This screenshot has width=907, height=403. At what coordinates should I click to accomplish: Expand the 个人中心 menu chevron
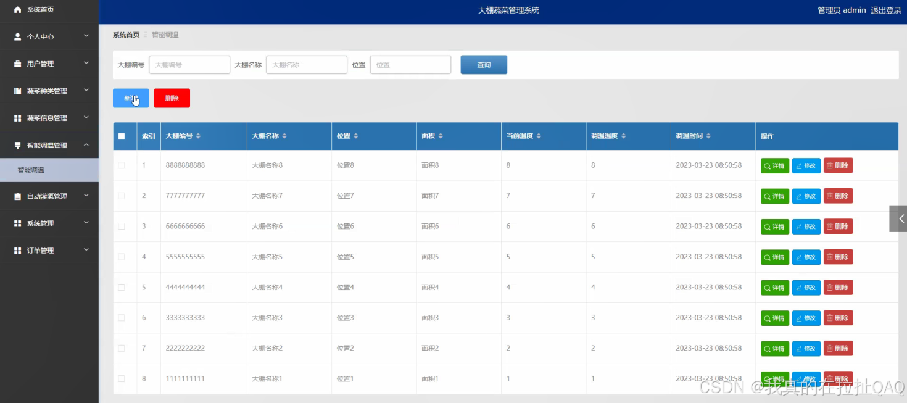click(x=86, y=36)
